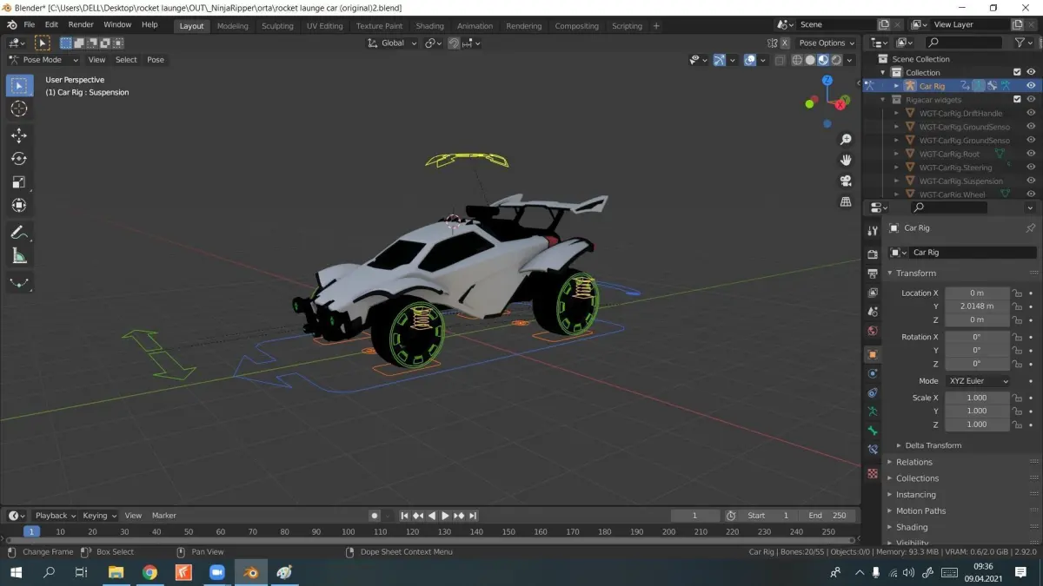The height and width of the screenshot is (586, 1043).
Task: Open the World properties tab
Action: (873, 331)
